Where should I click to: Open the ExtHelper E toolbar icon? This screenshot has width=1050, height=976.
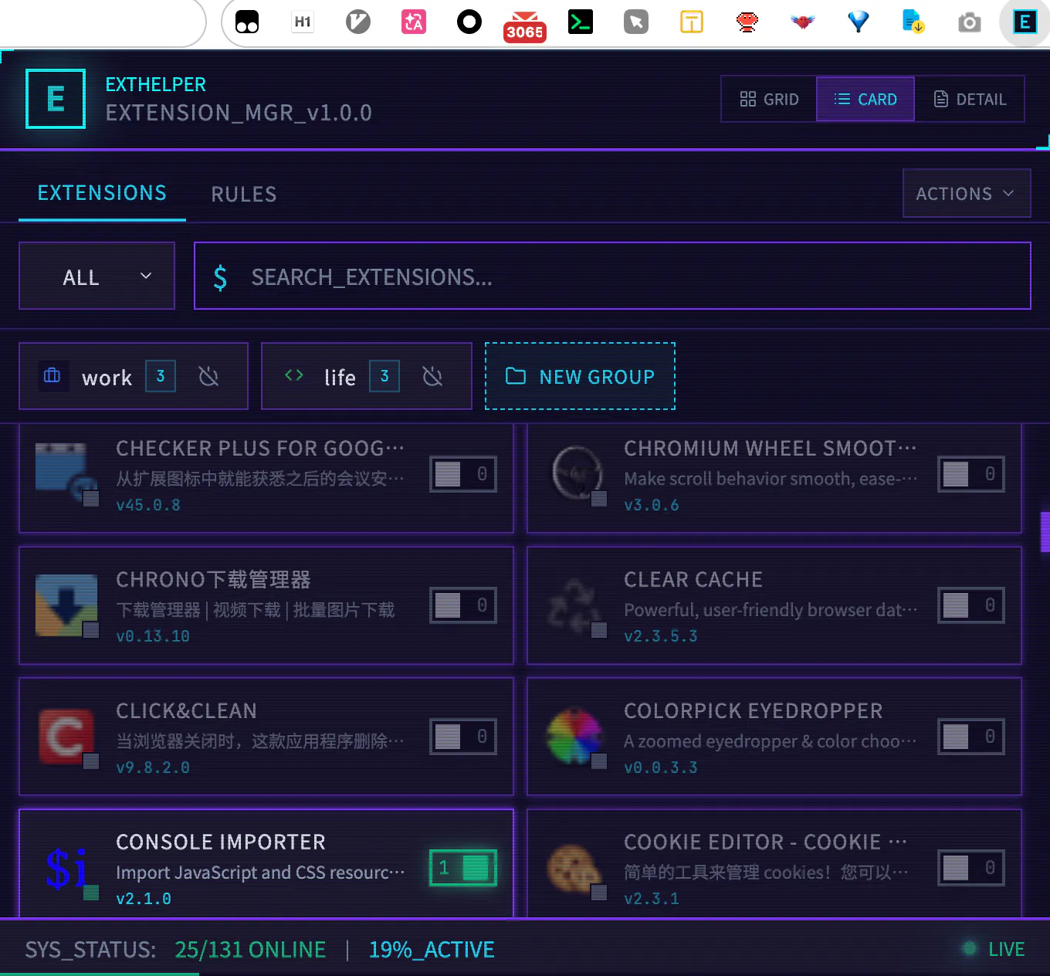point(1025,22)
